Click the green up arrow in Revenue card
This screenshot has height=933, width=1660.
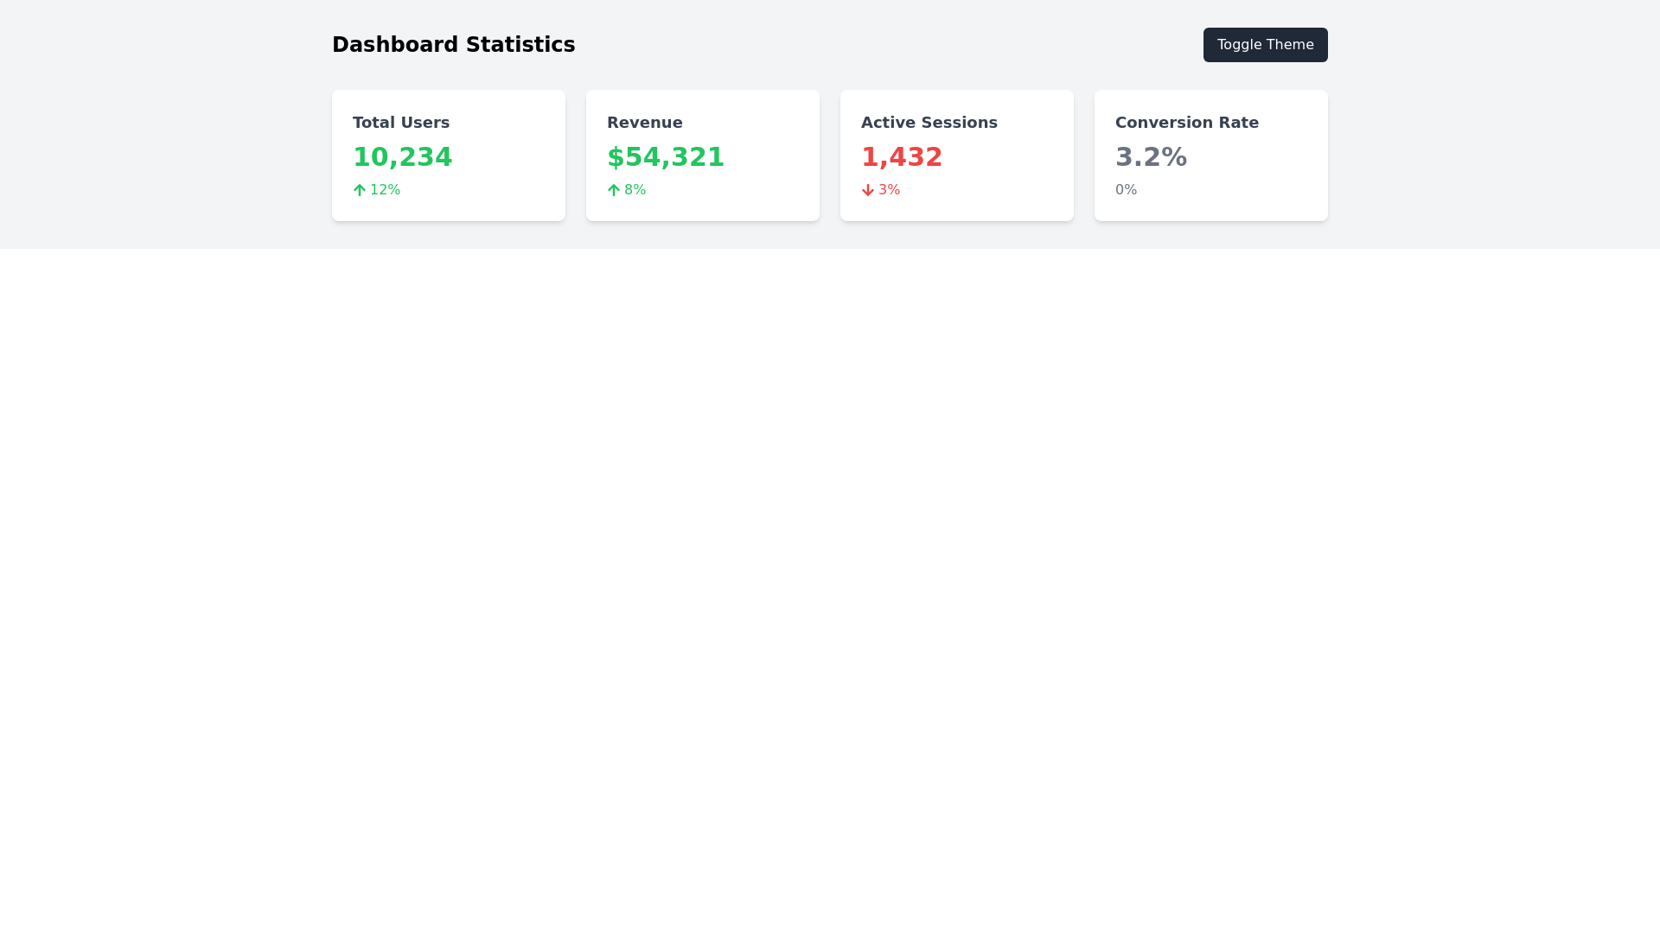pos(614,190)
